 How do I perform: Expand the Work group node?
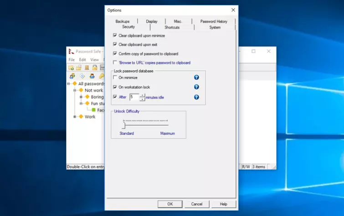(x=75, y=117)
